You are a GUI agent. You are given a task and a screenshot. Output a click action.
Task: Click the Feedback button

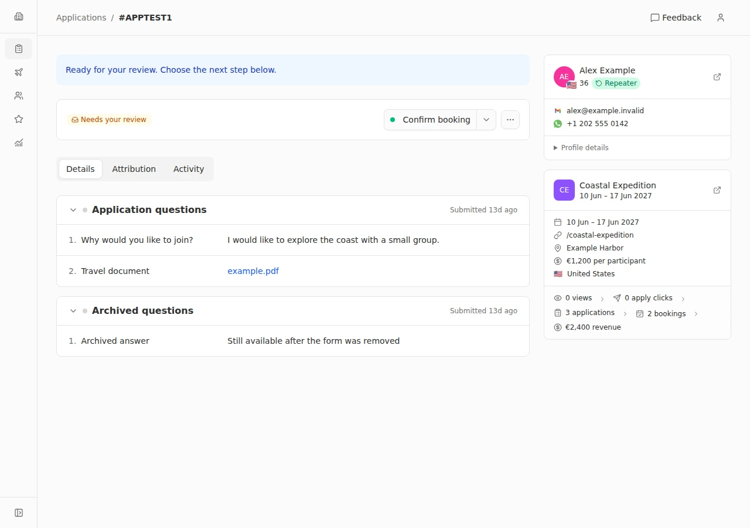[x=676, y=18]
